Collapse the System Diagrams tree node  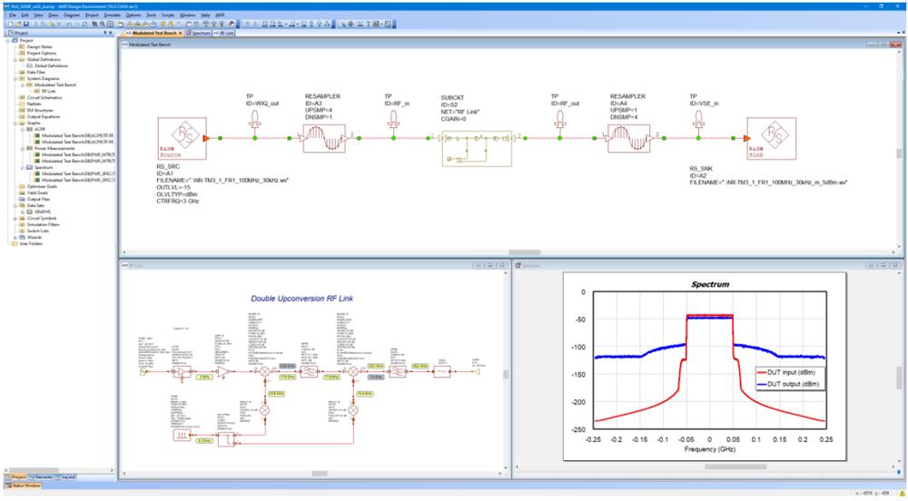coord(15,78)
